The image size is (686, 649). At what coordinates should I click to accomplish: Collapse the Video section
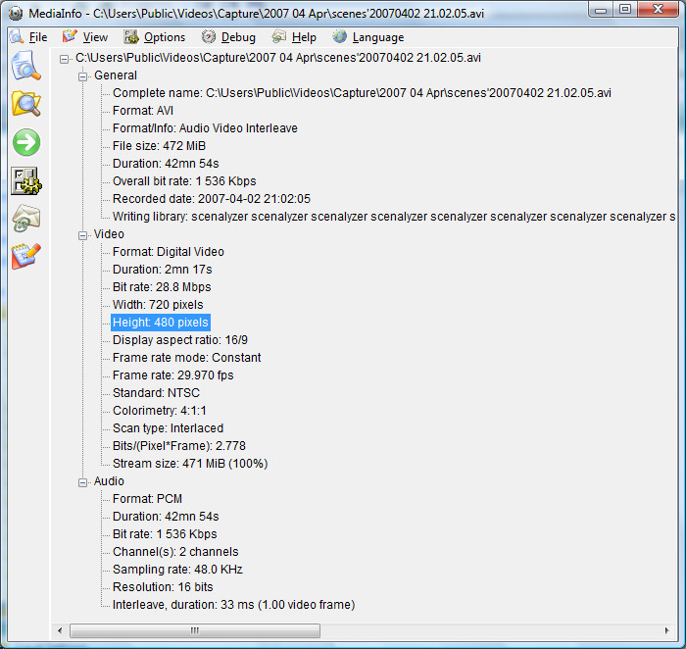point(82,235)
